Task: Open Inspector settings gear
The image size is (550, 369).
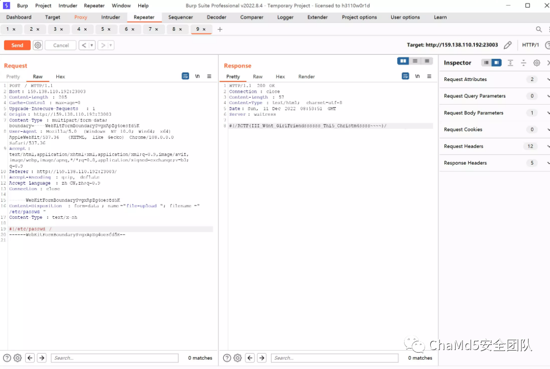Action: point(537,63)
